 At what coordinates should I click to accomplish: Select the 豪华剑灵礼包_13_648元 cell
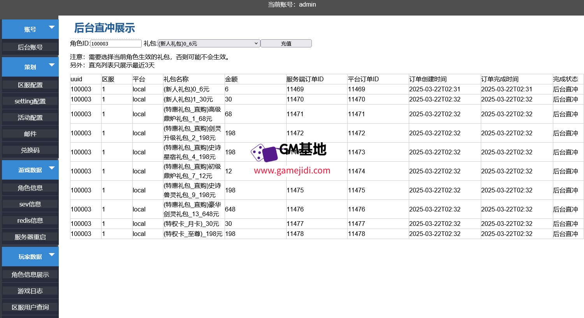click(x=194, y=209)
